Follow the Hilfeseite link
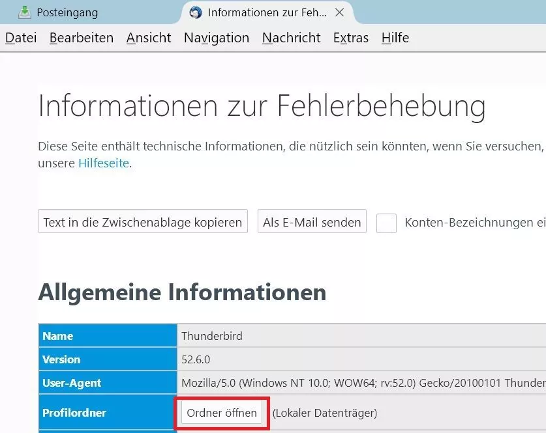546x433 pixels. click(103, 163)
